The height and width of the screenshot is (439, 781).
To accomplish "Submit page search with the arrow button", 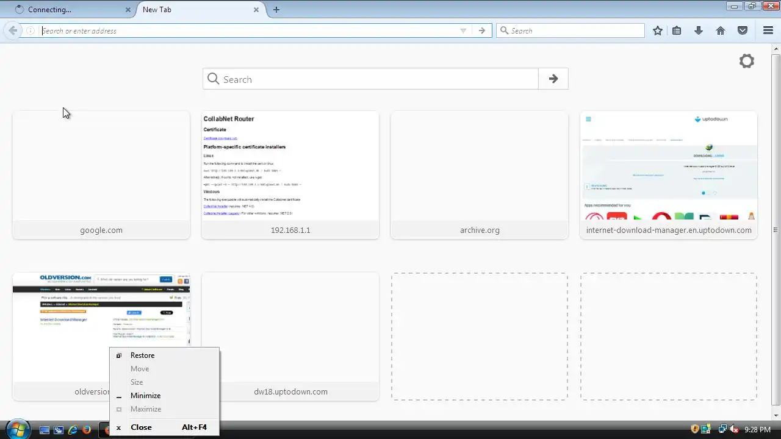I will pos(553,79).
